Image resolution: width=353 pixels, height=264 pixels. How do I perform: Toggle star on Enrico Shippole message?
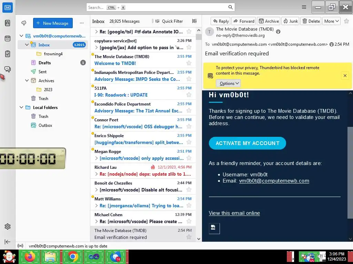[x=189, y=142]
